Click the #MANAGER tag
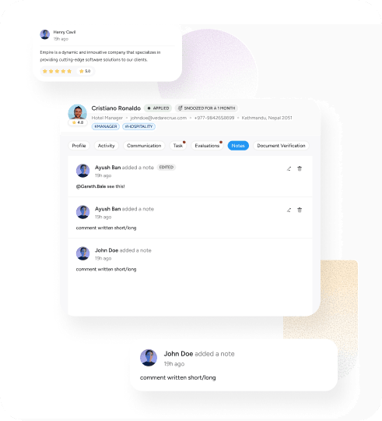The width and height of the screenshot is (382, 421). tap(106, 126)
